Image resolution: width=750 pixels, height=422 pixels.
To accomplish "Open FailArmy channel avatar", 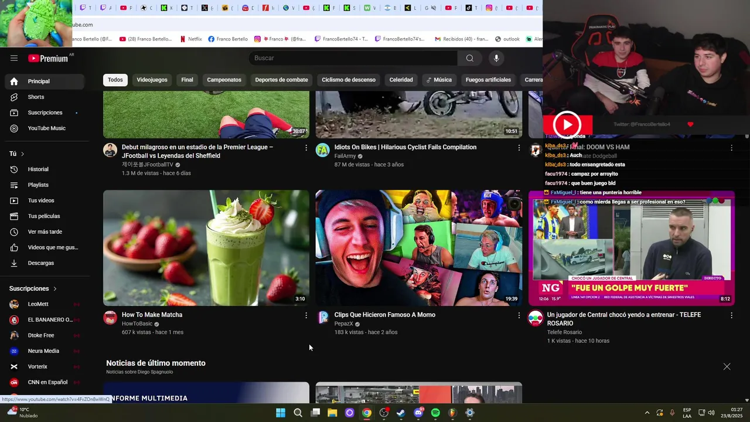I will [x=323, y=150].
